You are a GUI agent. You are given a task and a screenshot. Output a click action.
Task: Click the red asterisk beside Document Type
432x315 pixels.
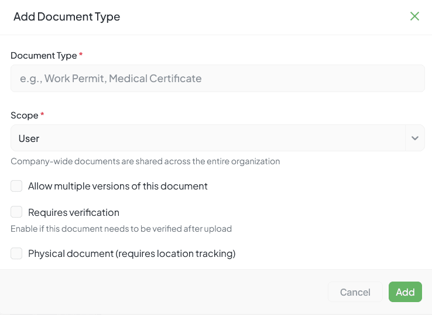click(81, 55)
